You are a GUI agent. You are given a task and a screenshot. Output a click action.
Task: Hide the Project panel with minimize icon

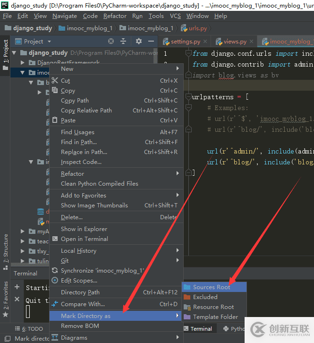click(150, 42)
